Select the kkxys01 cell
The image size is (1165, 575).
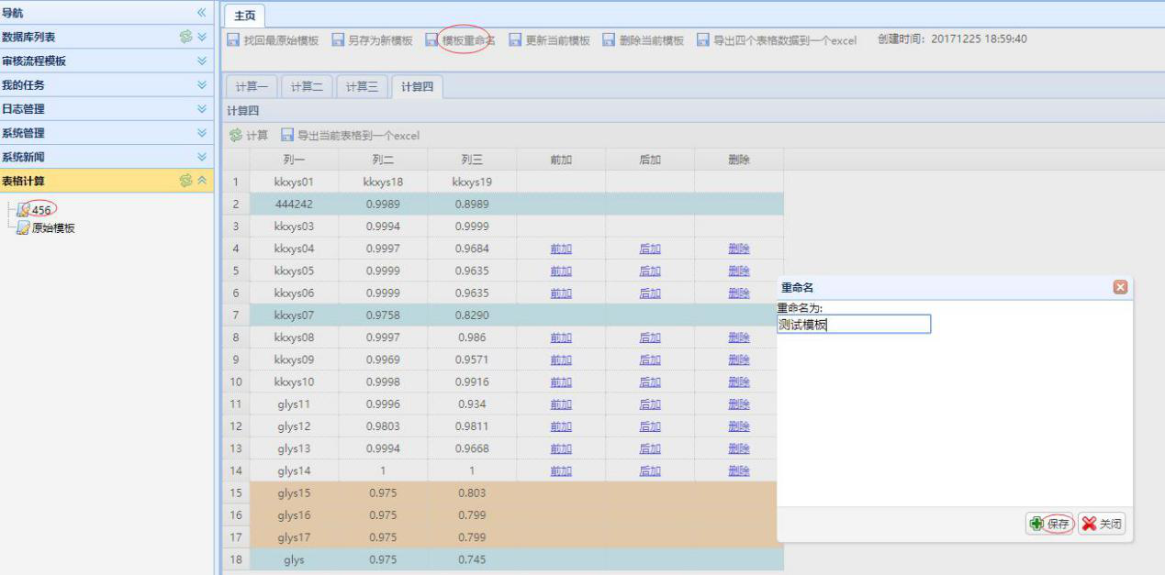coord(294,182)
